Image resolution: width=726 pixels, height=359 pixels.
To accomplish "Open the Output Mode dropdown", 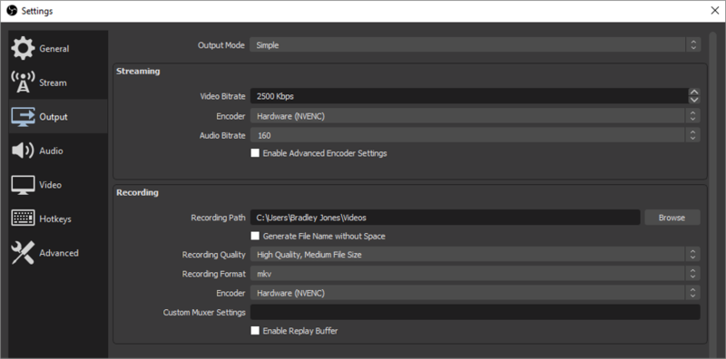I will point(475,45).
